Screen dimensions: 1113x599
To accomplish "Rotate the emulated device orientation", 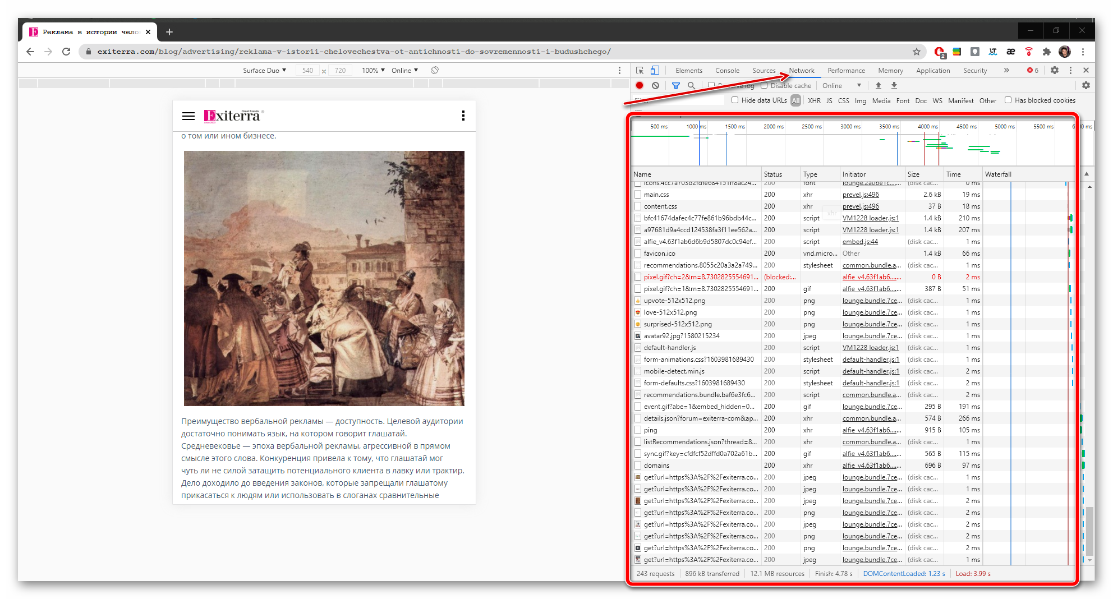I will point(435,70).
